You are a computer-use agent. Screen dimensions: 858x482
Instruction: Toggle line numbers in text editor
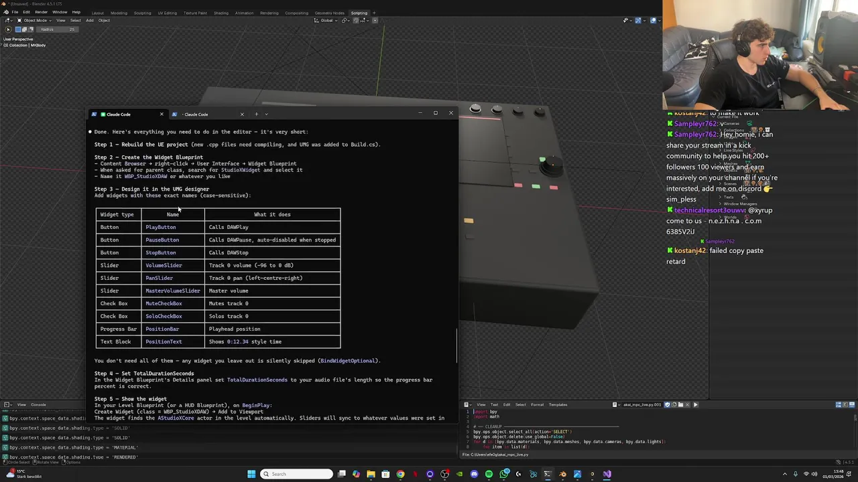point(839,404)
